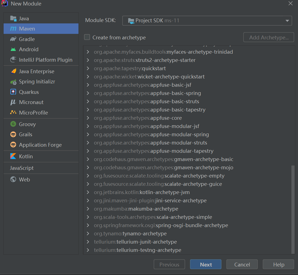Click the Micronaut mu icon
This screenshot has width=298, height=275.
[13, 102]
